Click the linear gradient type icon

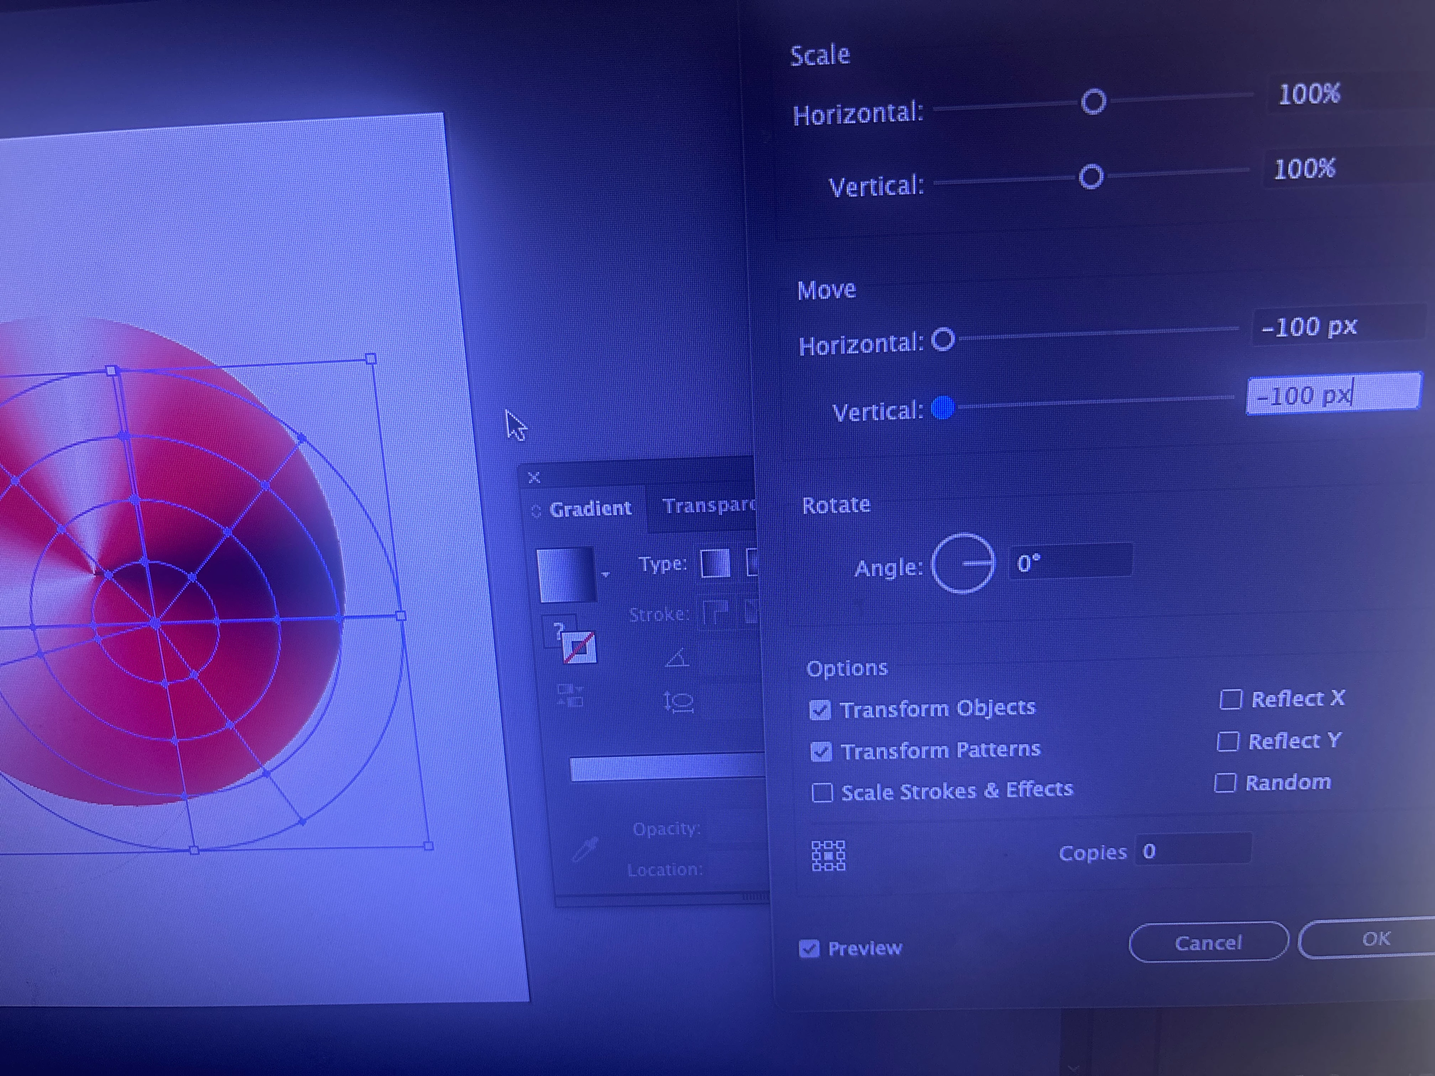point(715,563)
